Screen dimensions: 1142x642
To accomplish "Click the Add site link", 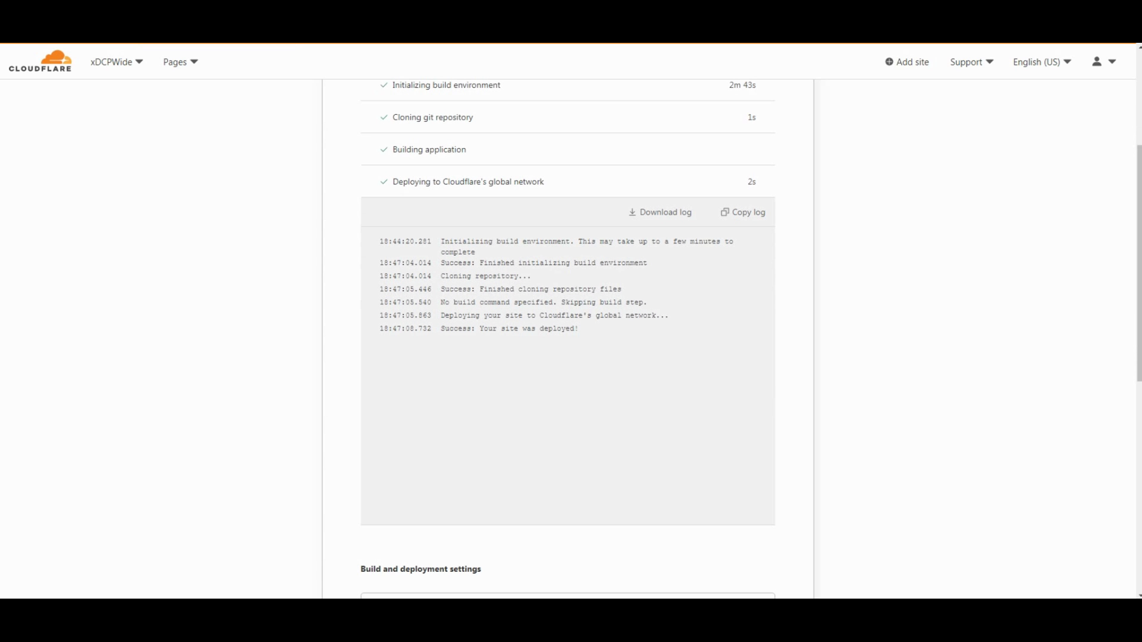I will 912,62.
